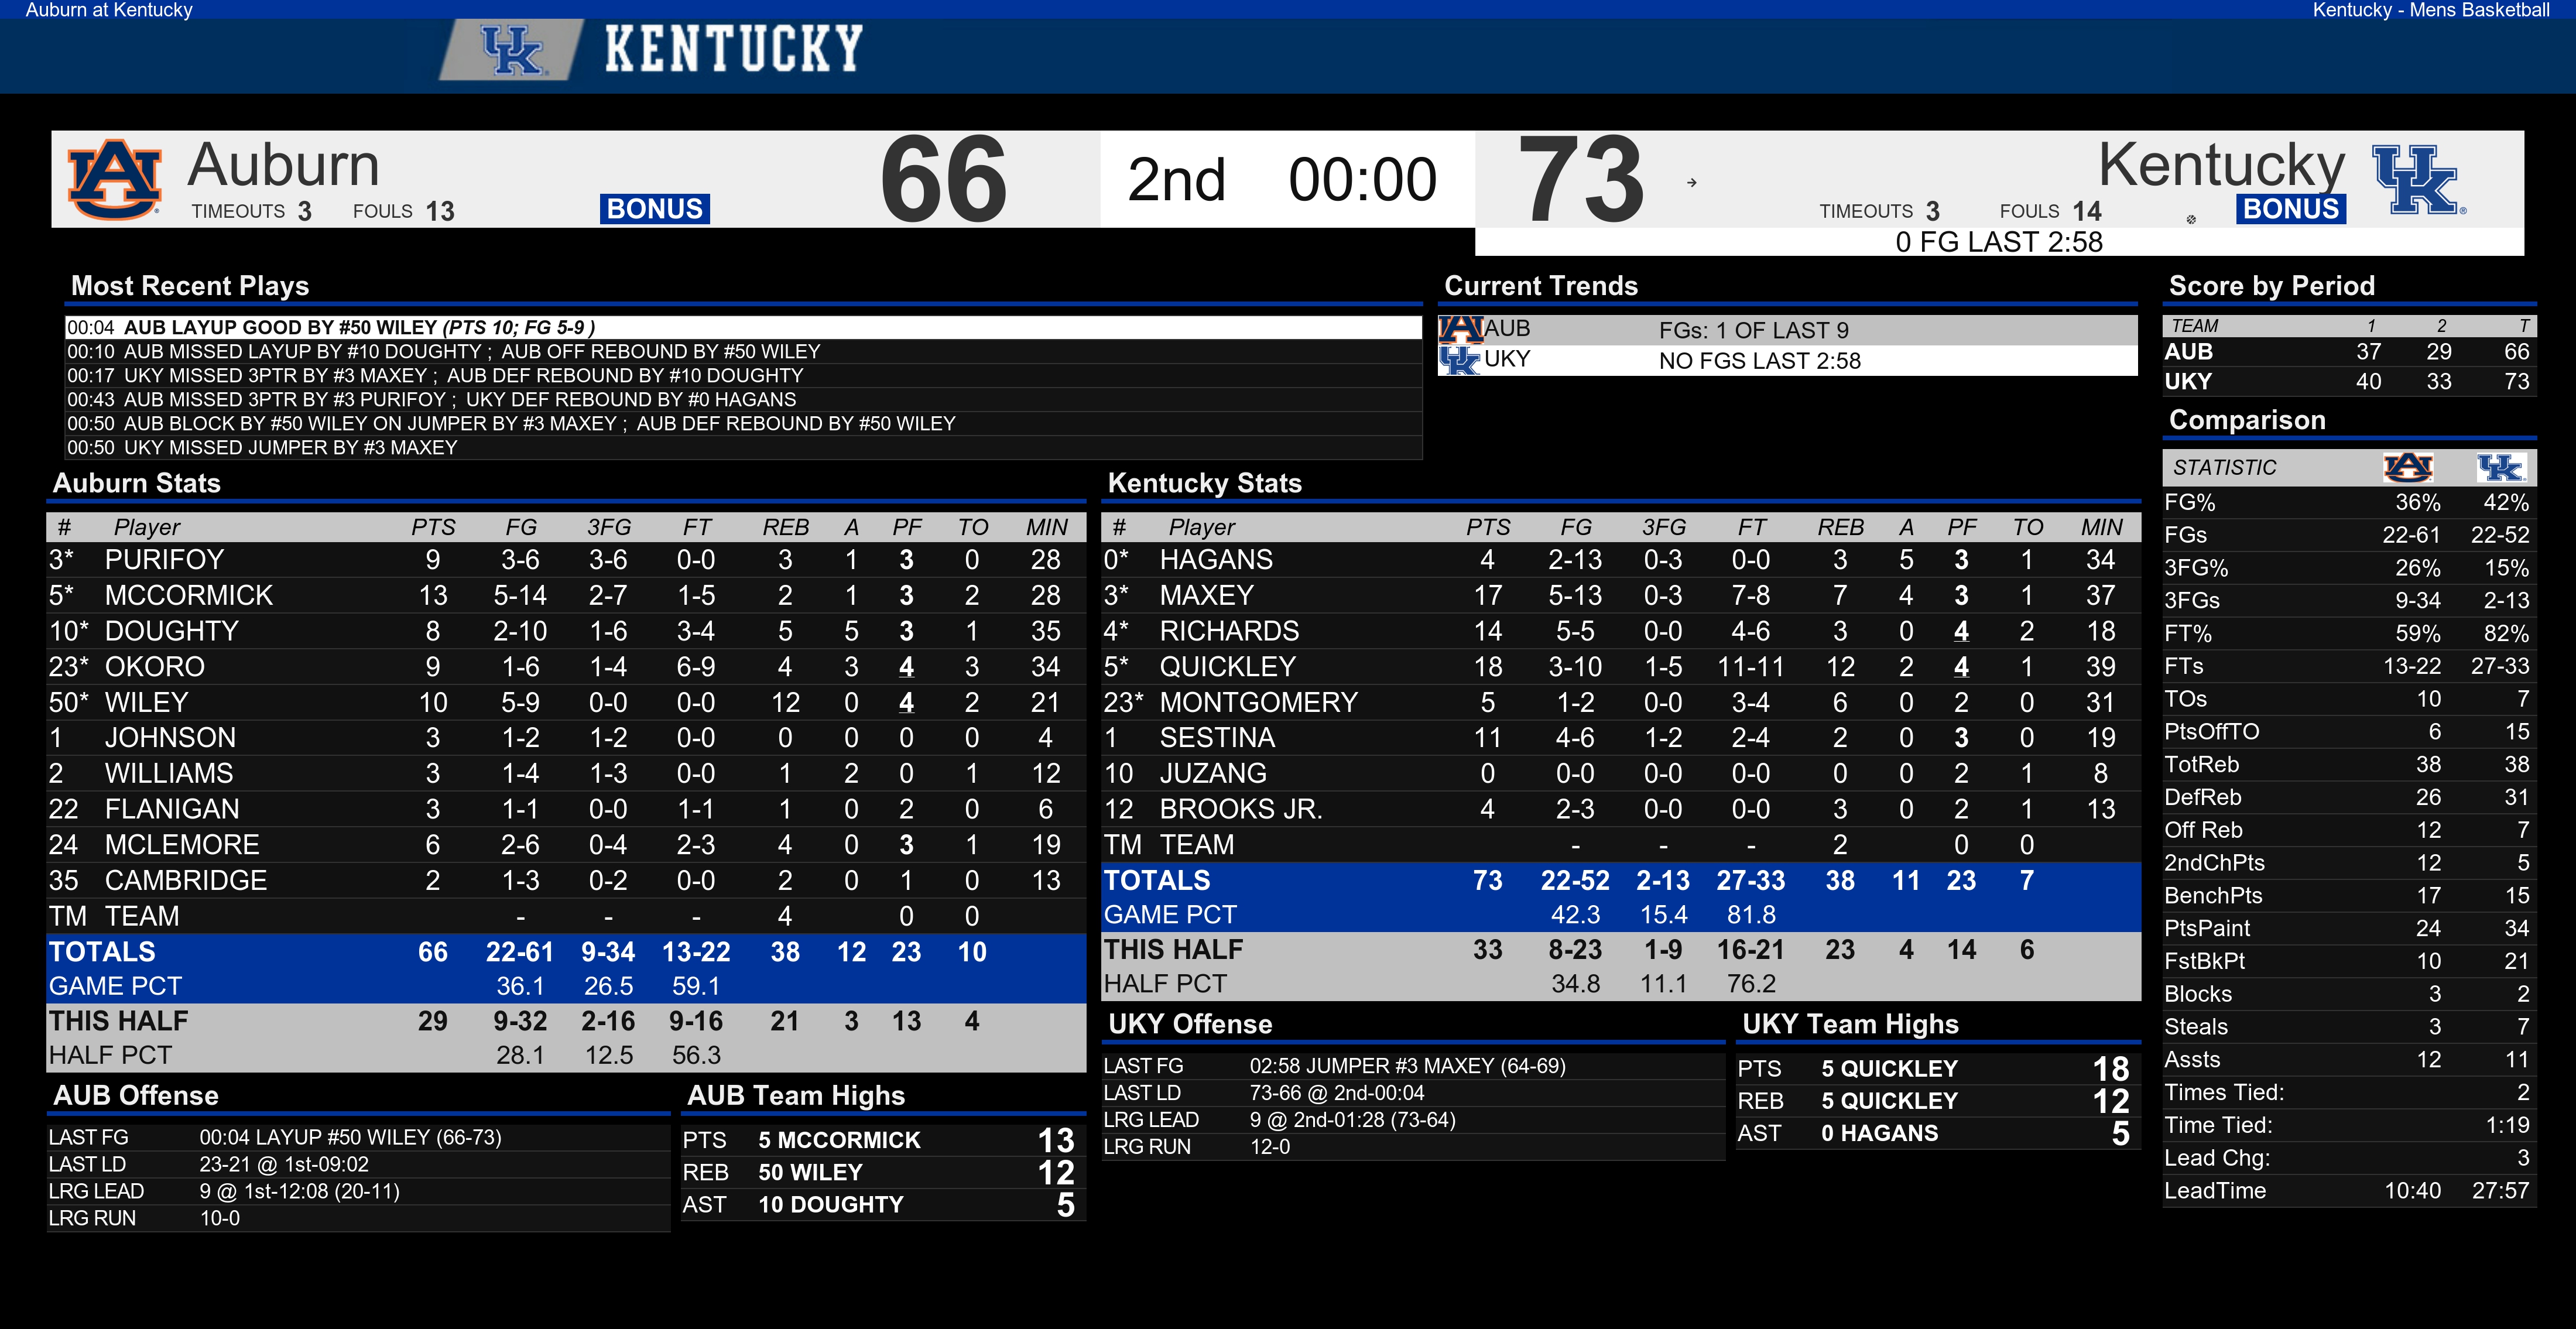Click the Auburn logo in Comparison header
The width and height of the screenshot is (2576, 1329).
pyautogui.click(x=2407, y=467)
